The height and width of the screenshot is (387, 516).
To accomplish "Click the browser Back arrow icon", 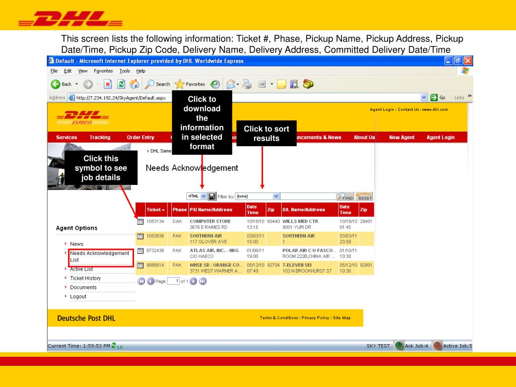I will pos(55,84).
